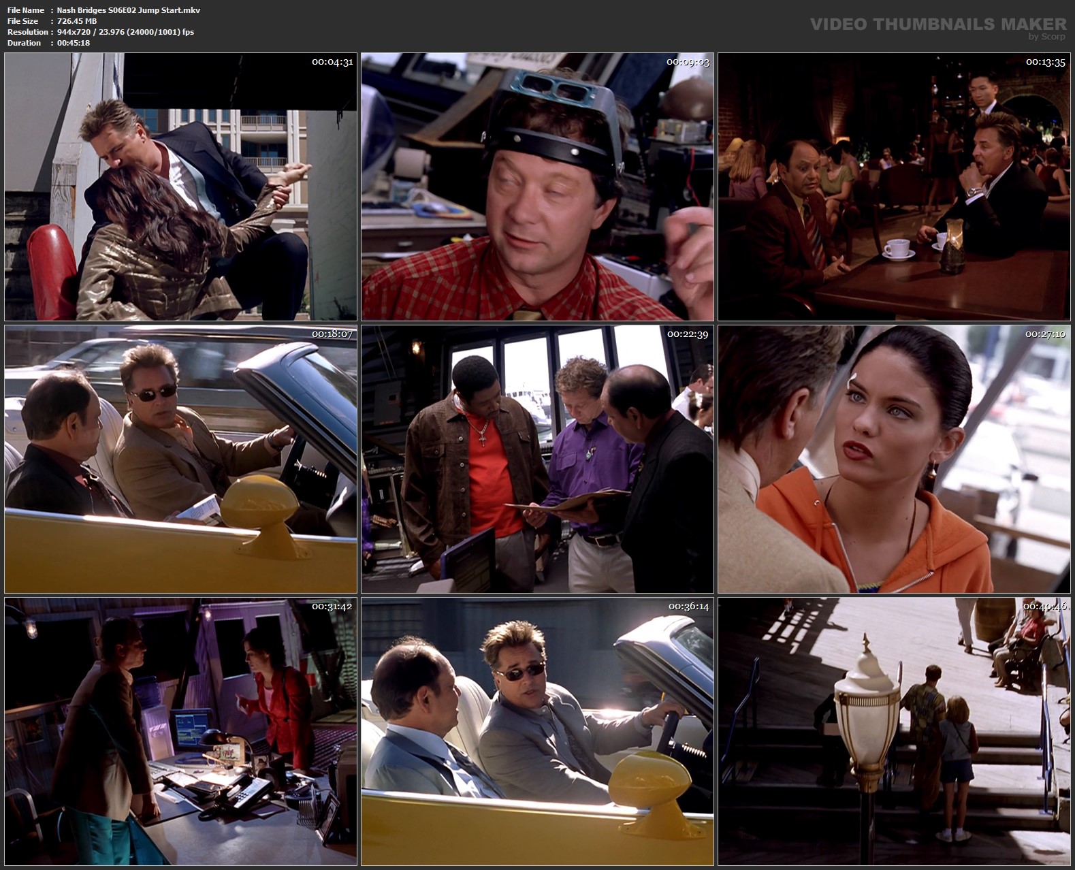Select the thumbnail stamped 00:22:39
Image resolution: width=1075 pixels, height=870 pixels.
point(537,459)
